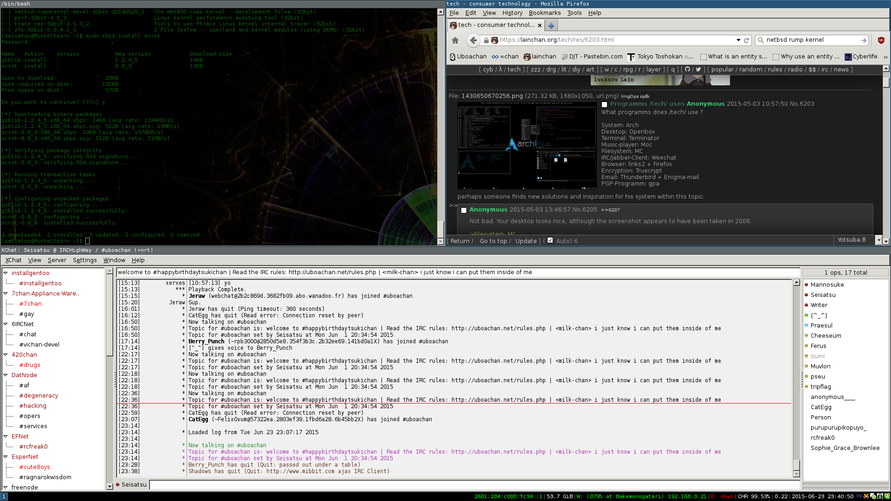Open the Firefox History menu
The height and width of the screenshot is (501, 891).
(512, 13)
